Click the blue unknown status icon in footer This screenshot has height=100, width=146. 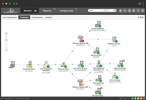tap(135, 98)
